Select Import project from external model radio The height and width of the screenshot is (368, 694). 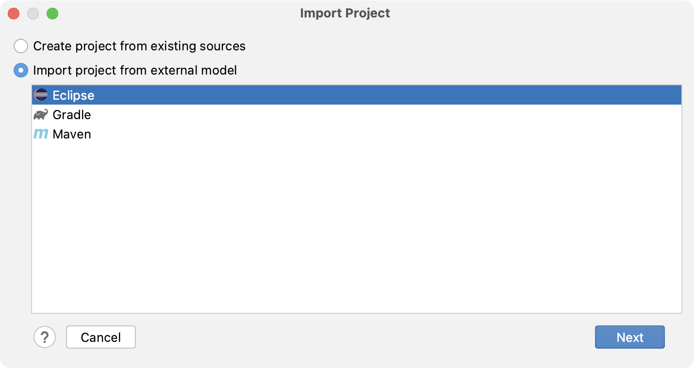[21, 70]
